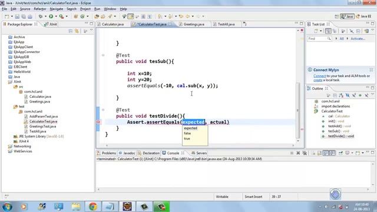Switch to the Java EE perspective
This screenshot has height=212, width=377.
pos(363,16)
